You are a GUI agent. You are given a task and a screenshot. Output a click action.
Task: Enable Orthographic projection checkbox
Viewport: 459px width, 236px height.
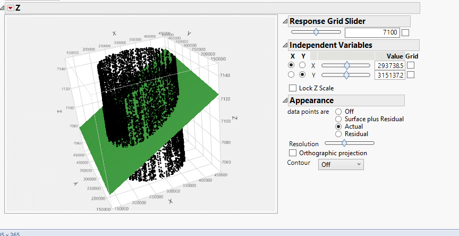point(292,153)
